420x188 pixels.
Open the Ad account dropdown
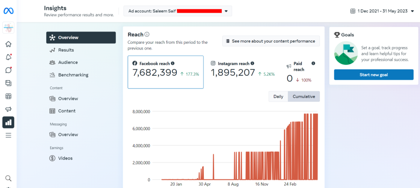coord(178,11)
